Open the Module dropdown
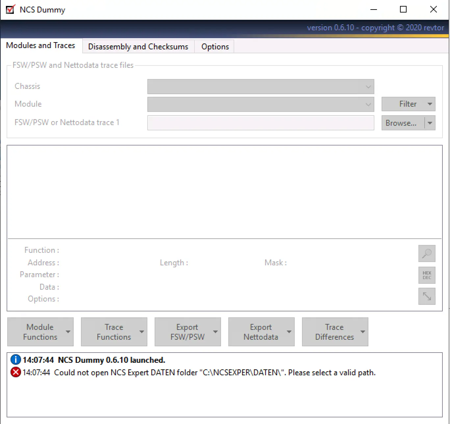Viewport: 450px width, 424px height. tap(261, 104)
